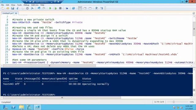
Task: Open the Help menu
Action: point(42,5)
